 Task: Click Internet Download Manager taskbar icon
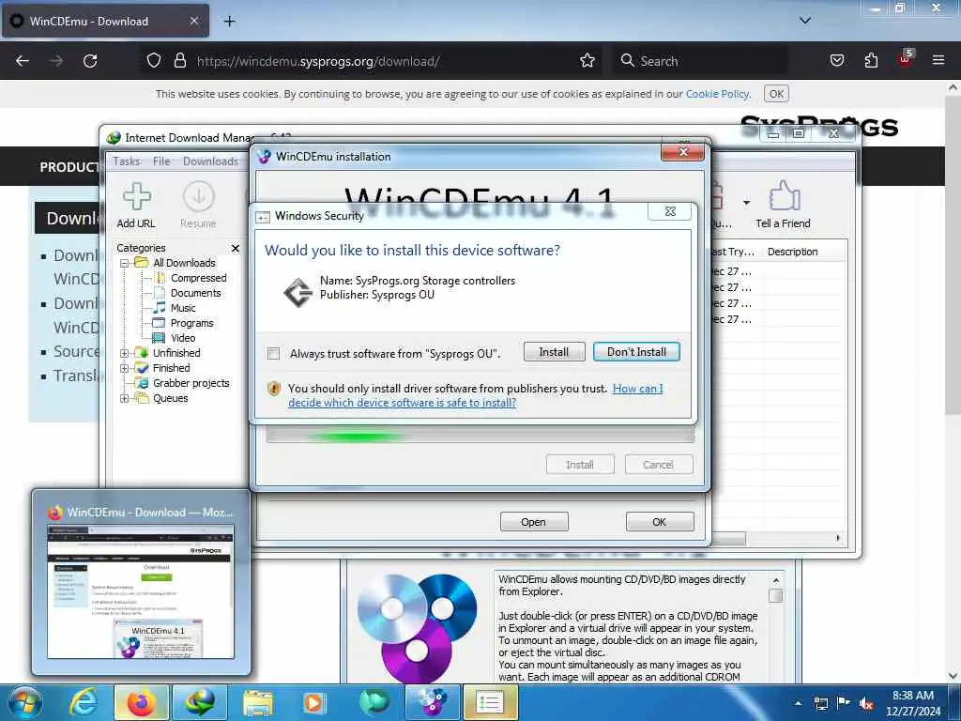tap(200, 702)
